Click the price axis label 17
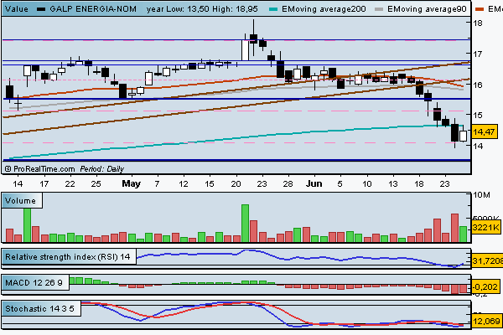 [x=479, y=54]
